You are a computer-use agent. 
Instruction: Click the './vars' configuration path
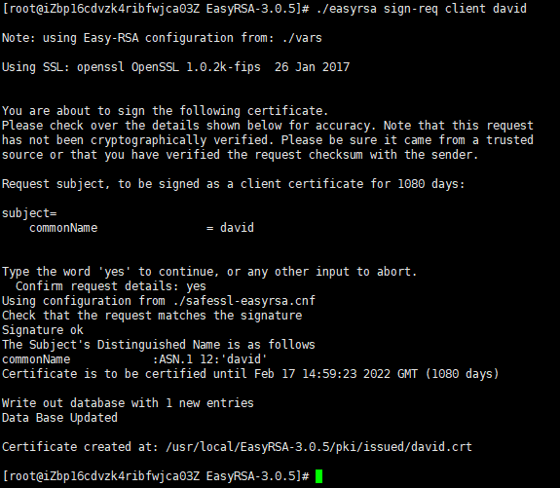pyautogui.click(x=302, y=38)
